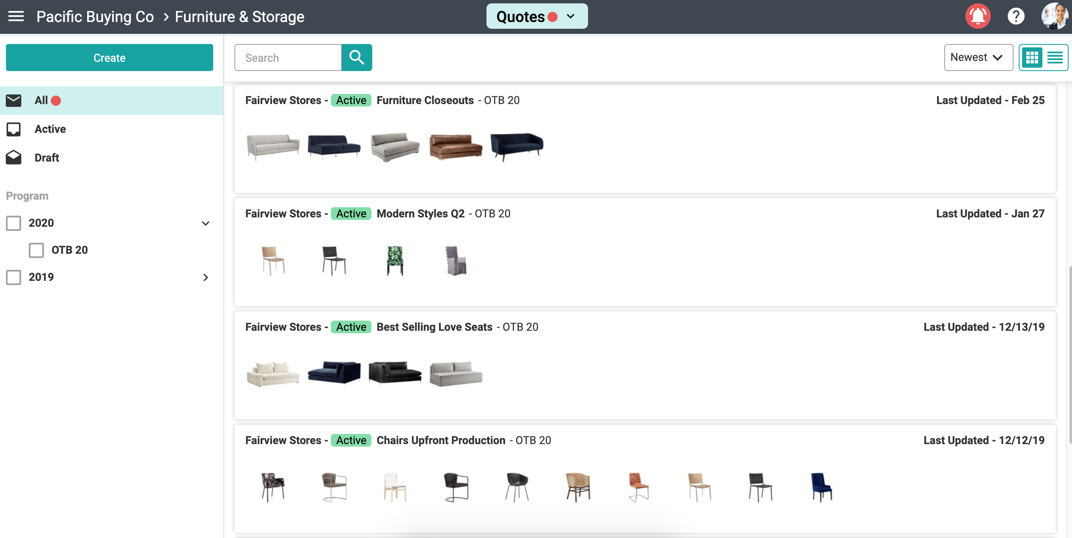Screen dimensions: 1072x538
Task: Click the brown leather sofa thumbnail
Action: tap(455, 146)
